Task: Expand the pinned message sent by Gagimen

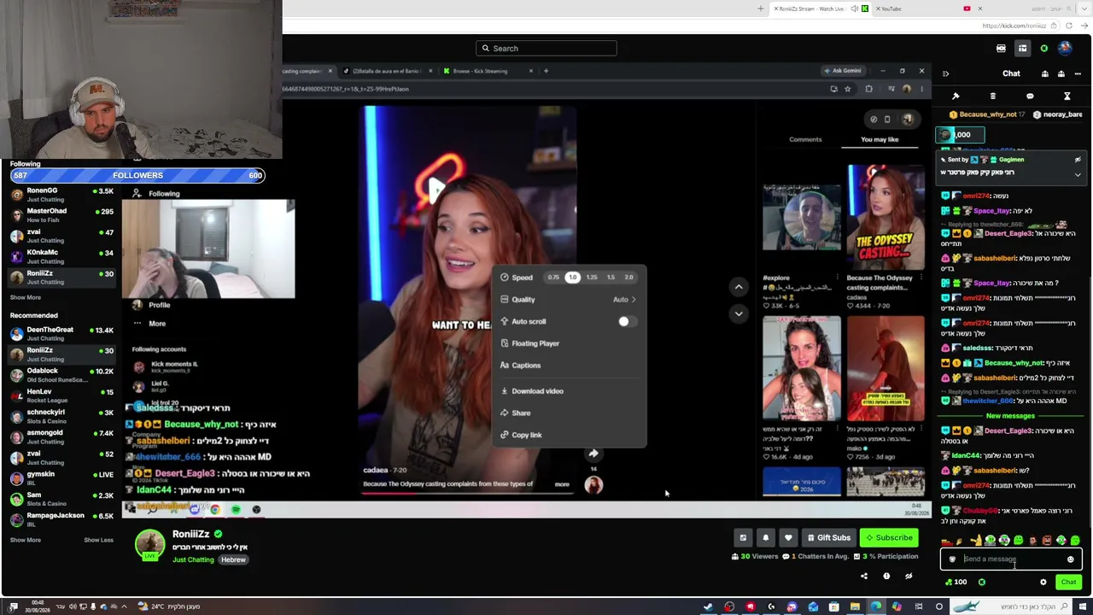Action: [x=1078, y=174]
